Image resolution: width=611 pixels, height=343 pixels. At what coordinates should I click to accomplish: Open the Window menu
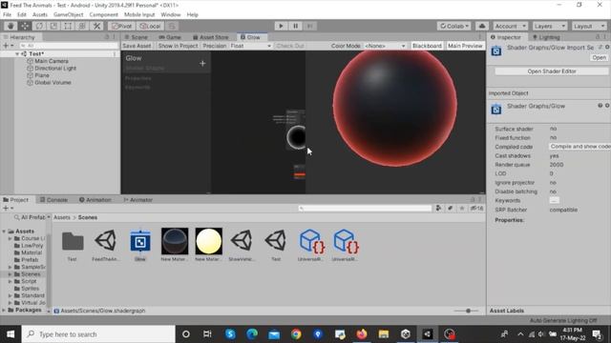coord(171,15)
